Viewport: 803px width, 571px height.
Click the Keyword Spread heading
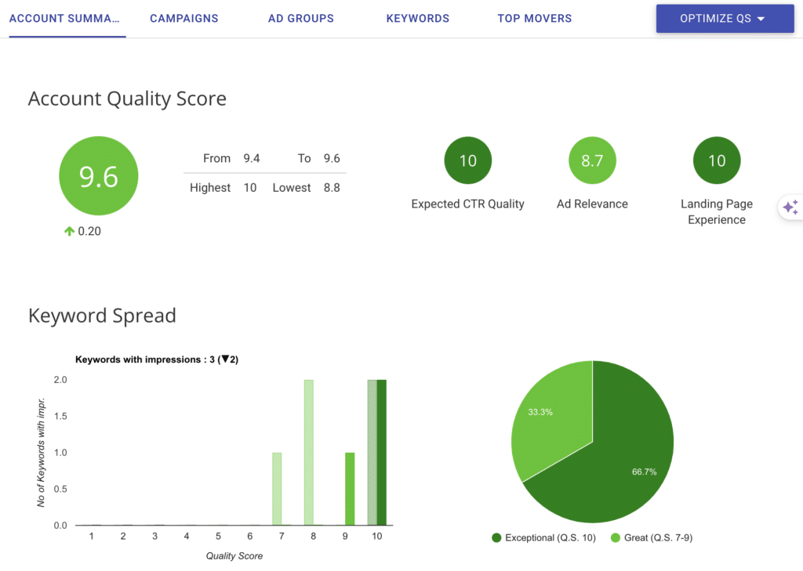[102, 315]
